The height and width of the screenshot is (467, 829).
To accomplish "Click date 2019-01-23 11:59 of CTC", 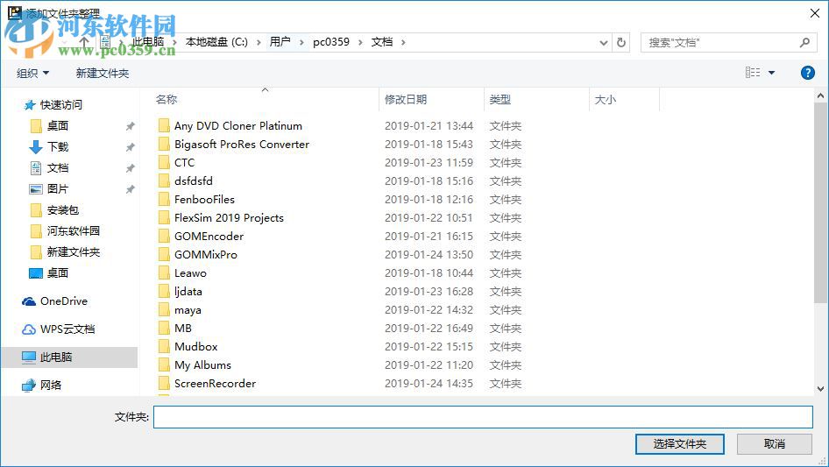I will [x=429, y=163].
